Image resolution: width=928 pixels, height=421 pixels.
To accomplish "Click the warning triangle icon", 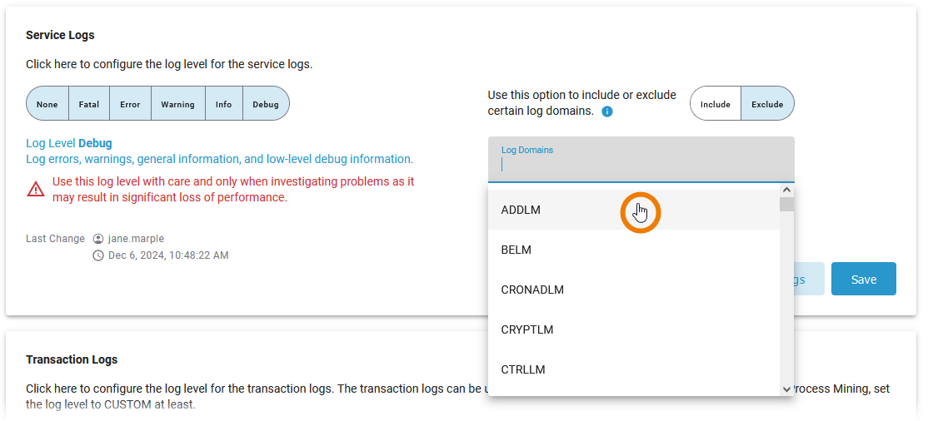I will point(36,190).
